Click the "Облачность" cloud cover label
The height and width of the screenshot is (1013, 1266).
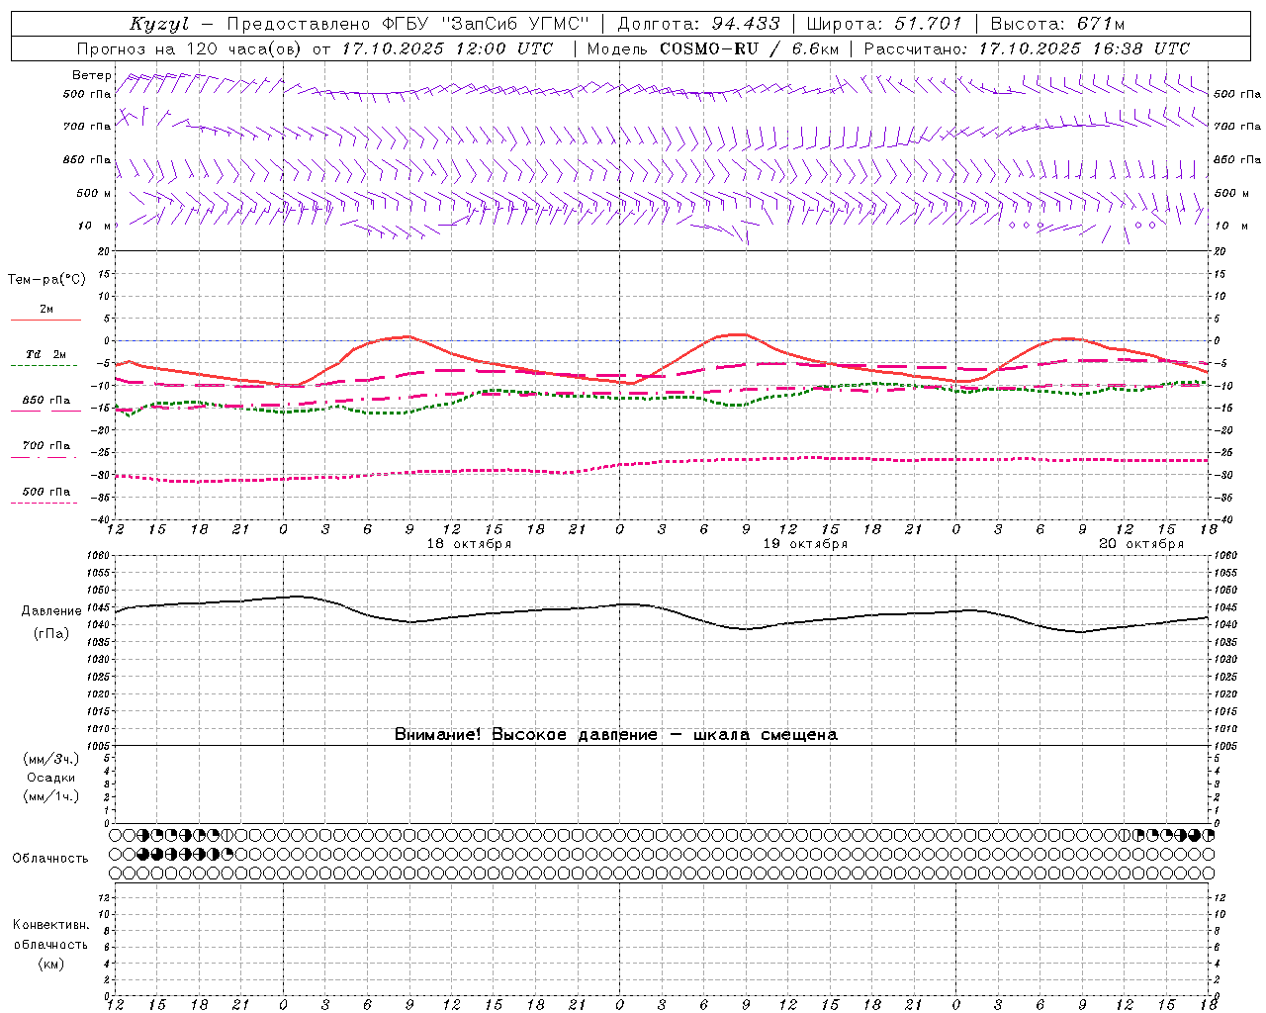[x=50, y=859]
